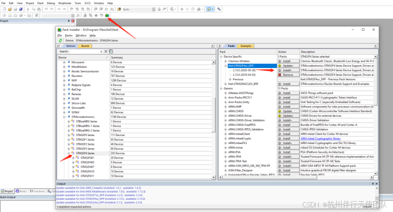
Task: Pin the Output panel pushpin icon
Action: click(373, 184)
